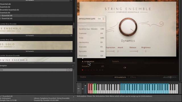Select the fourth articulation slot dot
Screen dimensions: 182x102
coord(91,70)
